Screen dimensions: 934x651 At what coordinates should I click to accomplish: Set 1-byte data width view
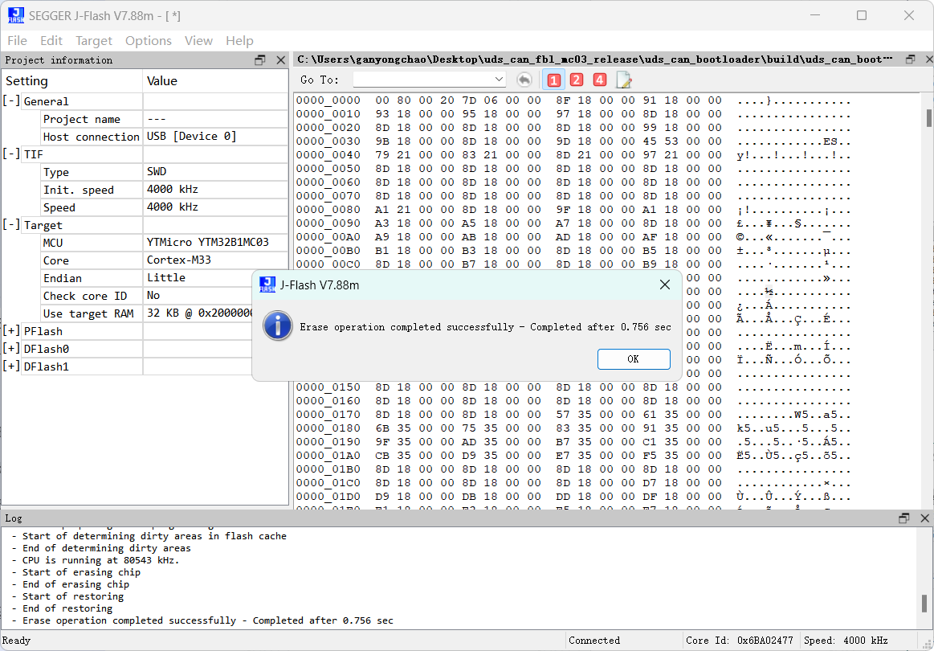[554, 80]
